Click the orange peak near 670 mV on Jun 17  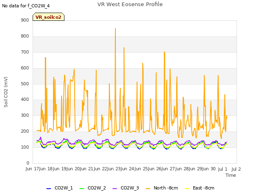[45, 58]
